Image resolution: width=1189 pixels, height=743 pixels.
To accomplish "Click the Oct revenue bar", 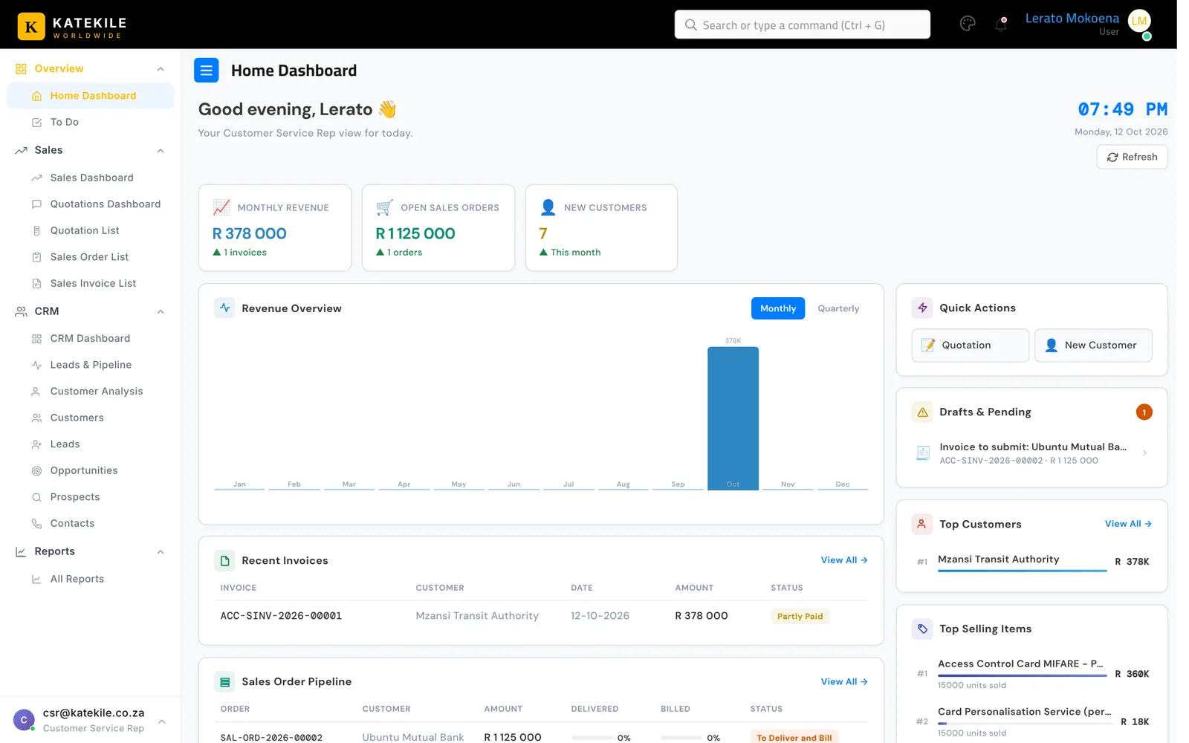I will coord(733,418).
